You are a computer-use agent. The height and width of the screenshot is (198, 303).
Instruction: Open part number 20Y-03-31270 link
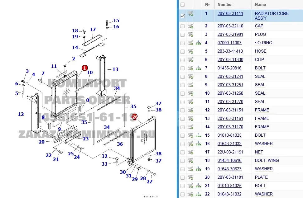tap(230, 101)
